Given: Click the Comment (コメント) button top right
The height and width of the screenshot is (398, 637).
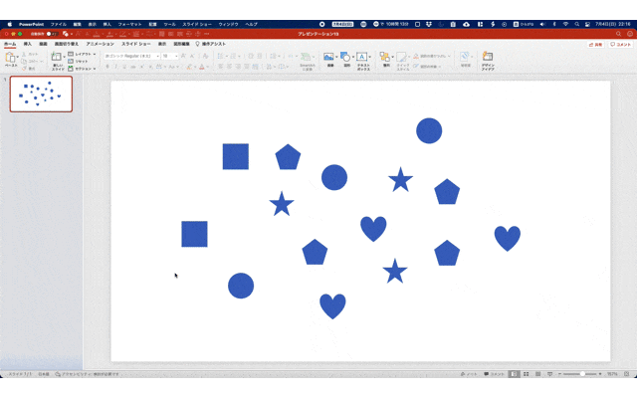Looking at the screenshot, I should [x=621, y=44].
